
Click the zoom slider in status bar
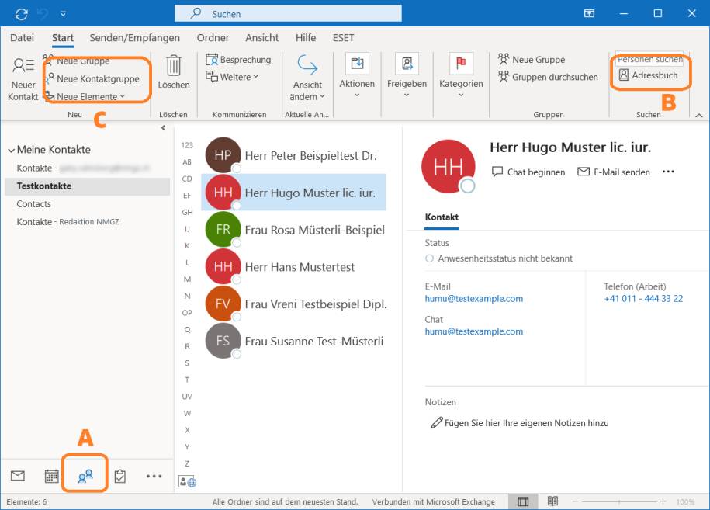619,501
